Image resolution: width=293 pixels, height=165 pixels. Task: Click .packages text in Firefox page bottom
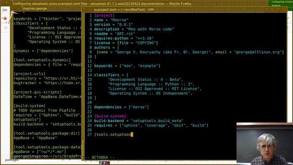11,160
